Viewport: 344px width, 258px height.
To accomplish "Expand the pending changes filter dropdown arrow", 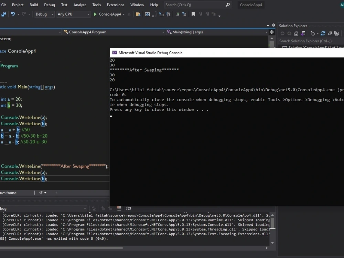I will tap(318, 34).
